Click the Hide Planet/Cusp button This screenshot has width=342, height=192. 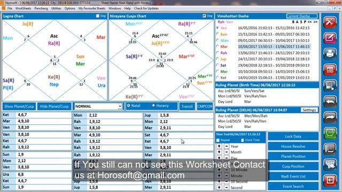click(x=54, y=107)
